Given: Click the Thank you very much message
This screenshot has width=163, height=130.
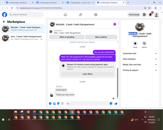Looking at the screenshot, I should 65,95.
